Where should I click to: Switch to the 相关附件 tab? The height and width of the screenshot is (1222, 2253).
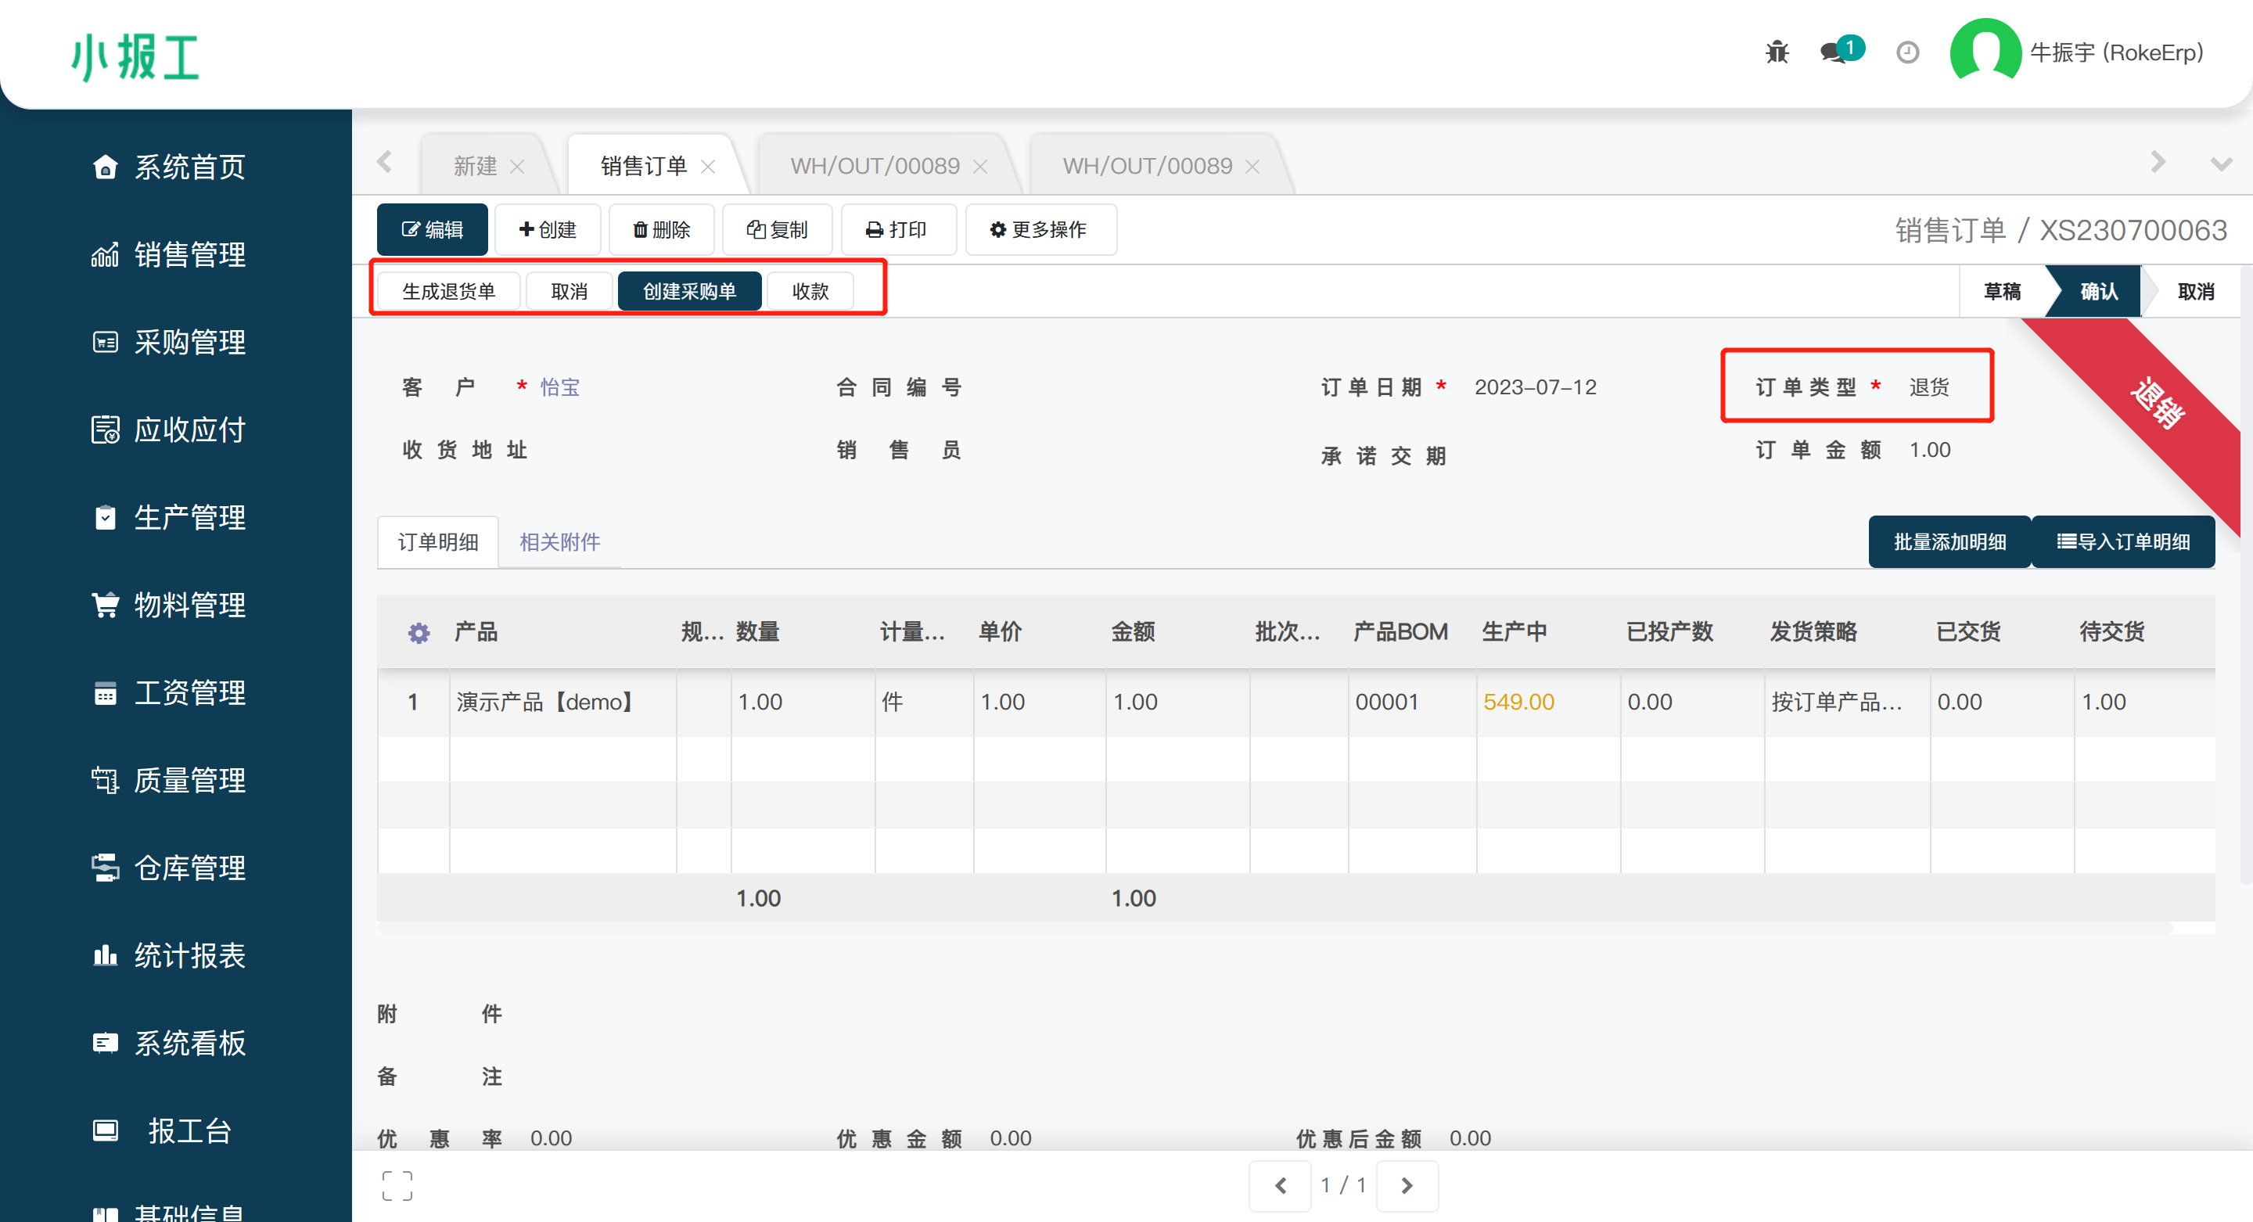point(559,541)
